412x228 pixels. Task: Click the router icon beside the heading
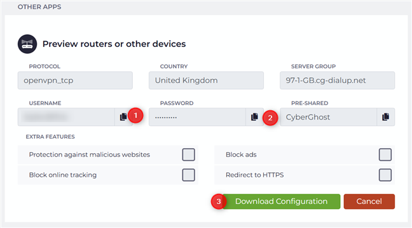coord(27,44)
